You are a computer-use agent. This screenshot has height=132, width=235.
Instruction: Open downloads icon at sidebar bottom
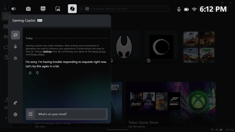click(x=6, y=118)
